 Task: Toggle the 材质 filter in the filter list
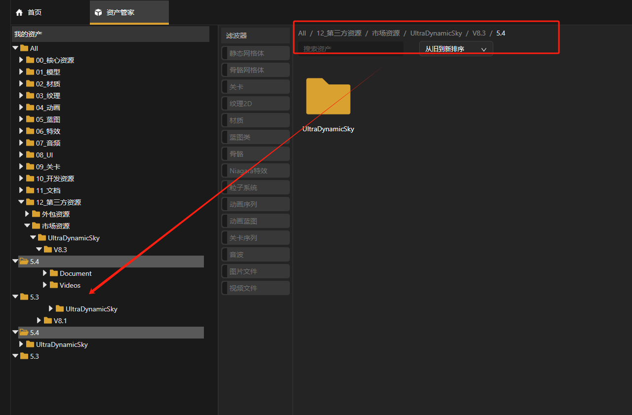(255, 120)
